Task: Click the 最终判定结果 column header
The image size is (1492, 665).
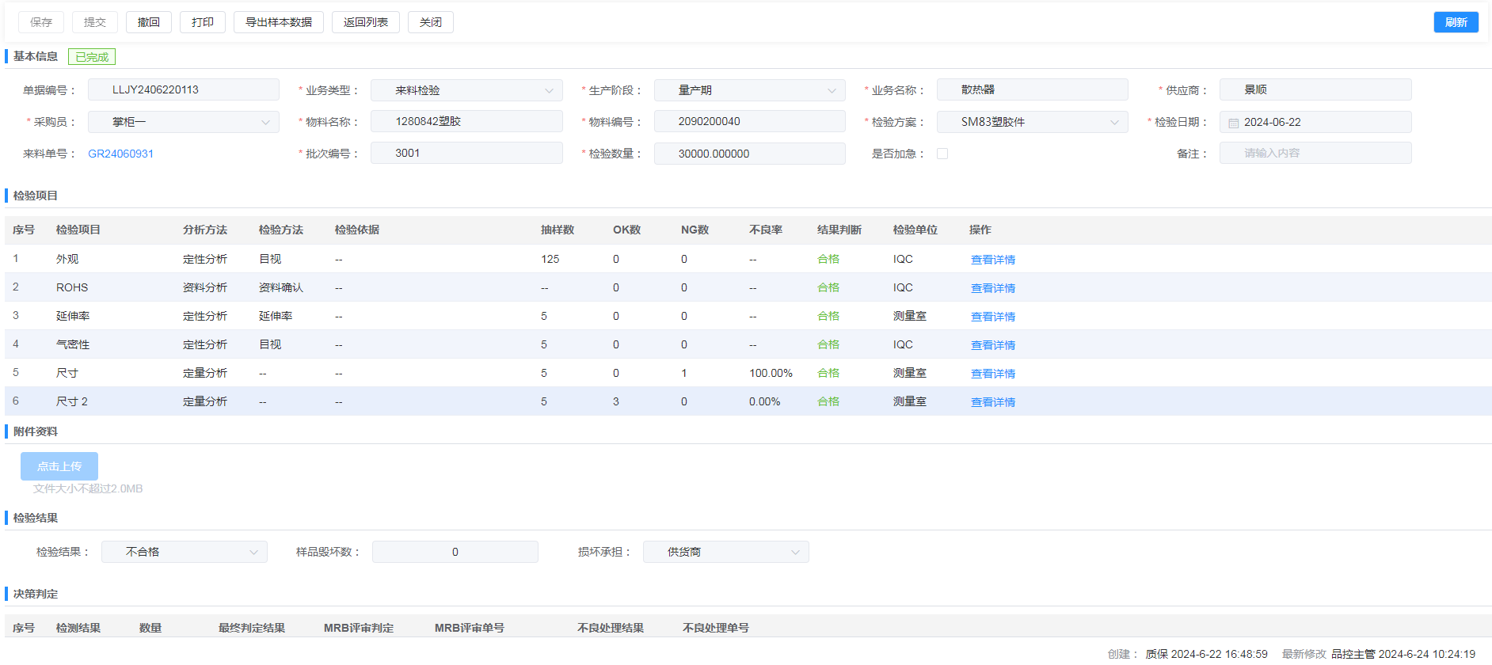Action: (252, 628)
